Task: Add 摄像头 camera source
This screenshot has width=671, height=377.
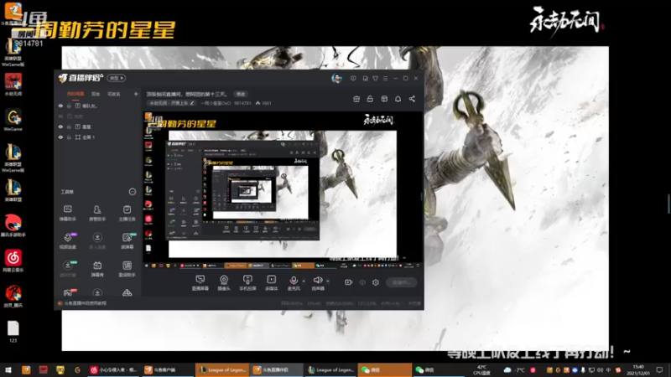Action: [224, 283]
